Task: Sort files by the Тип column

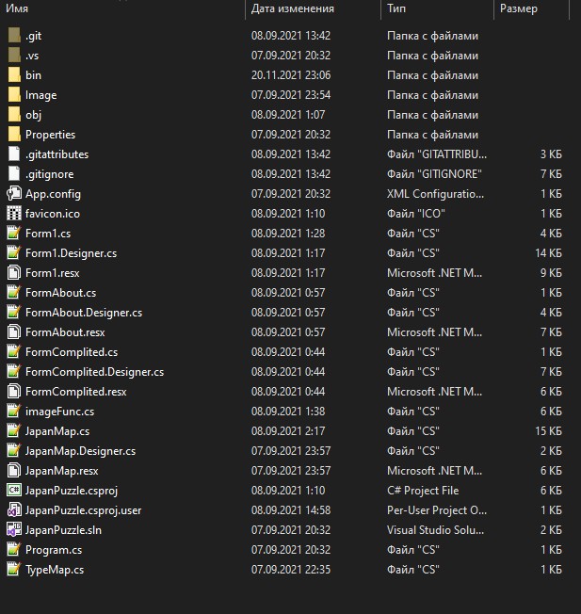Action: pos(396,9)
